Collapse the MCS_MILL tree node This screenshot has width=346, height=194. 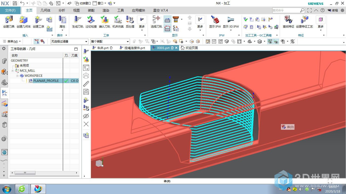(13, 71)
